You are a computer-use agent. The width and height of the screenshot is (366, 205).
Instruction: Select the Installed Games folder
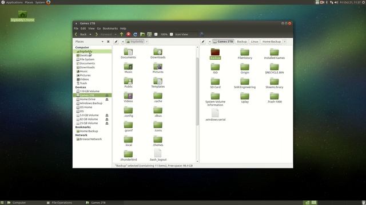(x=274, y=54)
